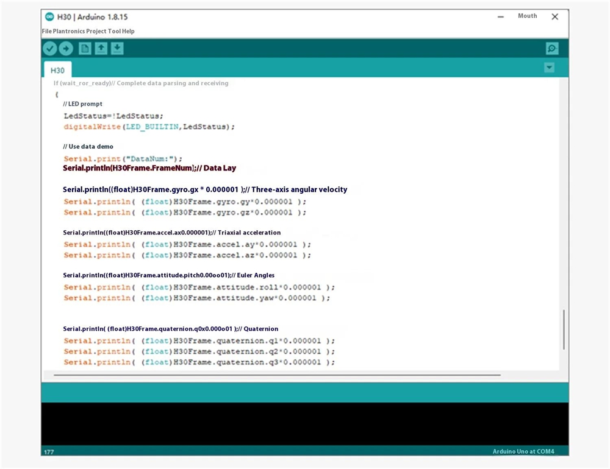Upload the sketch with arrow button
The width and height of the screenshot is (610, 469).
[x=65, y=49]
